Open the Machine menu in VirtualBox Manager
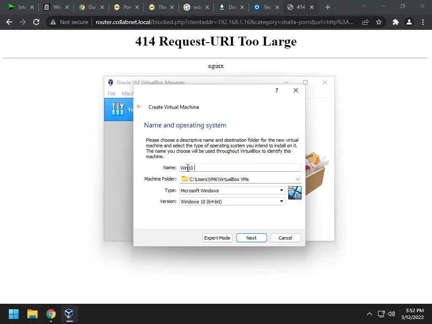Screen dimensions: 432x324 pyautogui.click(x=127, y=93)
